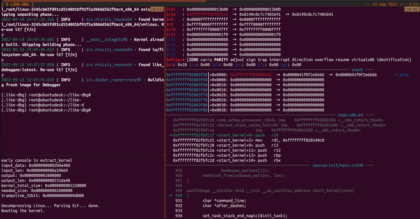Click the $r8 register name

pos(169,19)
